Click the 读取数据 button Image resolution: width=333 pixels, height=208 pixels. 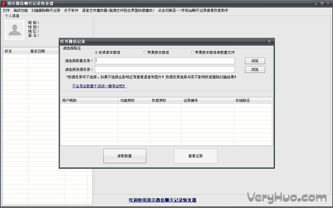tap(125, 156)
